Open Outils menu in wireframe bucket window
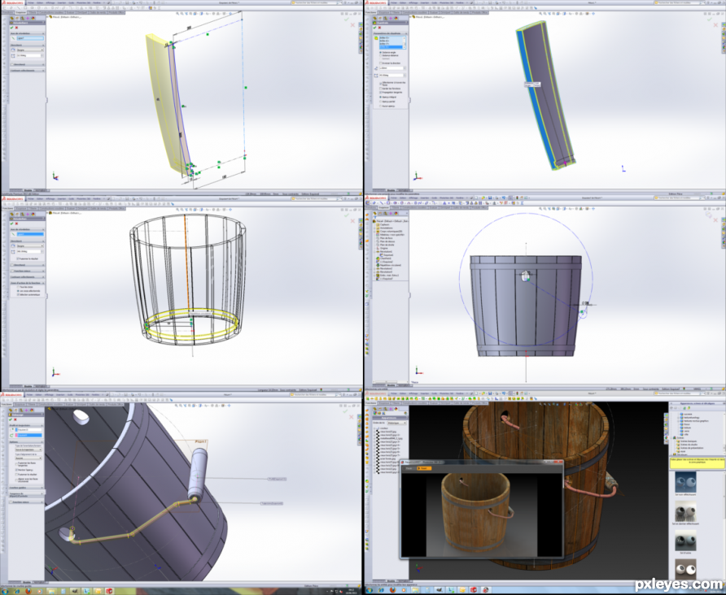The height and width of the screenshot is (595, 726). pyautogui.click(x=72, y=199)
